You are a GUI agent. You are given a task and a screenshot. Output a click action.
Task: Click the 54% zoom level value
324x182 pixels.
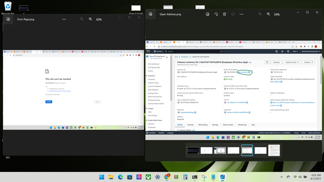(x=277, y=14)
